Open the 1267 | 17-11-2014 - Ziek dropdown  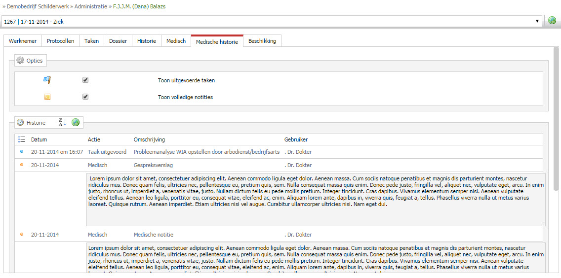pos(272,21)
